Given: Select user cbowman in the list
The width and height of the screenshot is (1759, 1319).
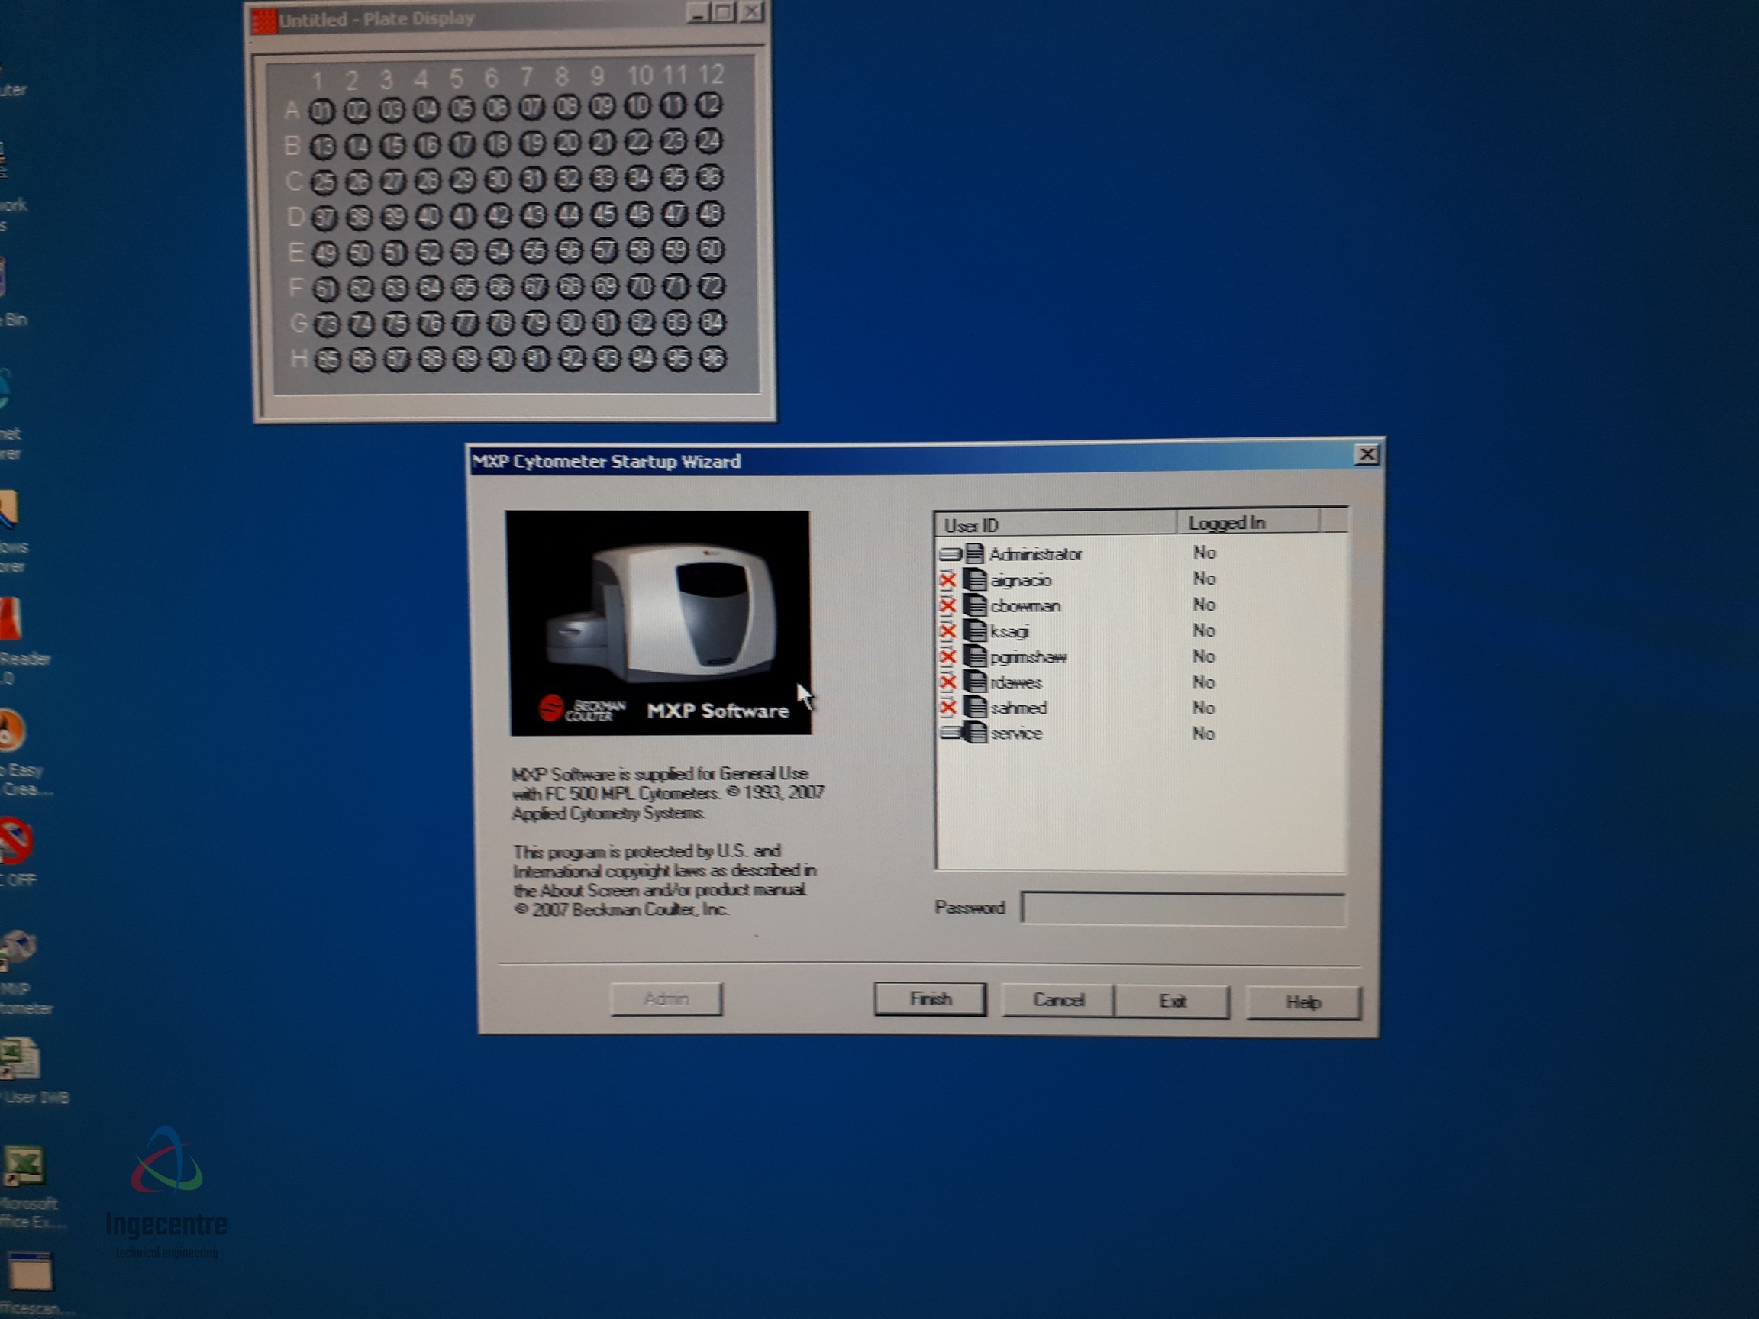Looking at the screenshot, I should 1141,605.
